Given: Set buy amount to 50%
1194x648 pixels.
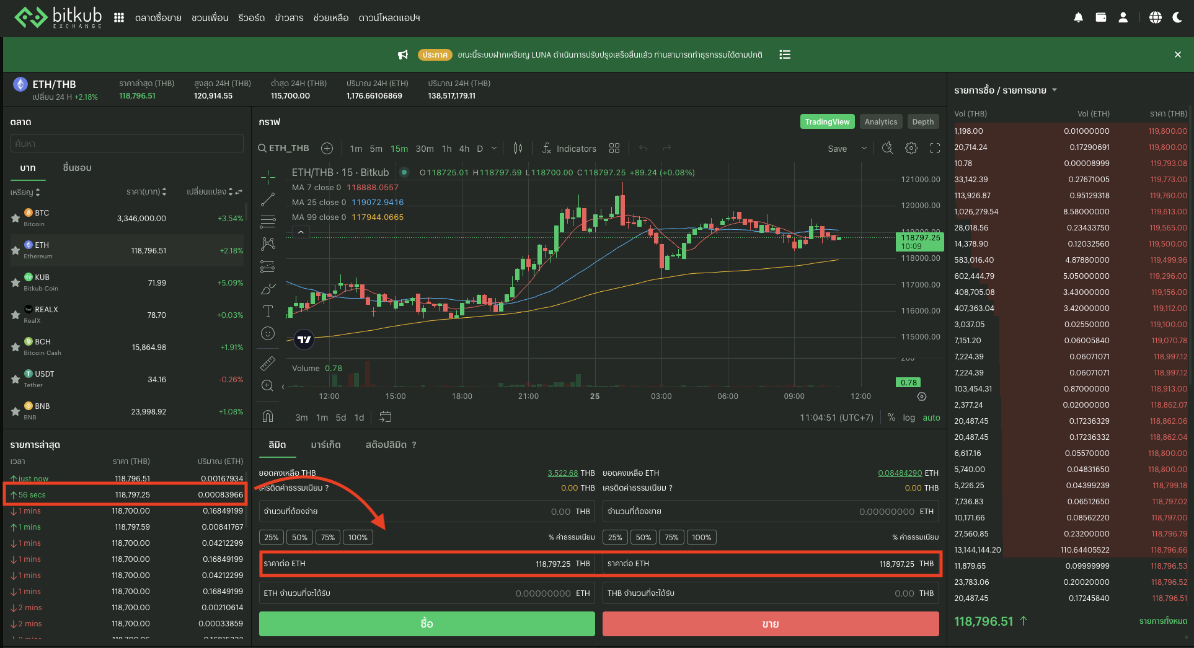Looking at the screenshot, I should 299,537.
